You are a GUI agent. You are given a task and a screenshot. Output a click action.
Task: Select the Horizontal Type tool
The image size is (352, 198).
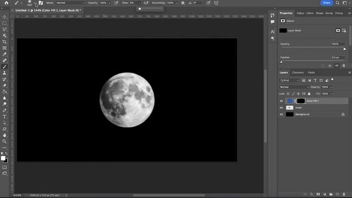pos(4,117)
